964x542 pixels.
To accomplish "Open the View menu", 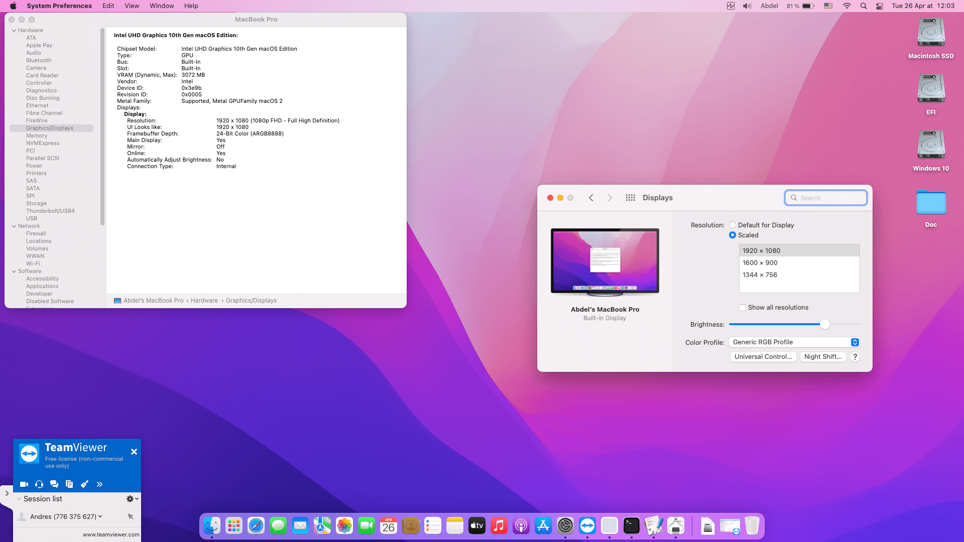I will tap(132, 6).
